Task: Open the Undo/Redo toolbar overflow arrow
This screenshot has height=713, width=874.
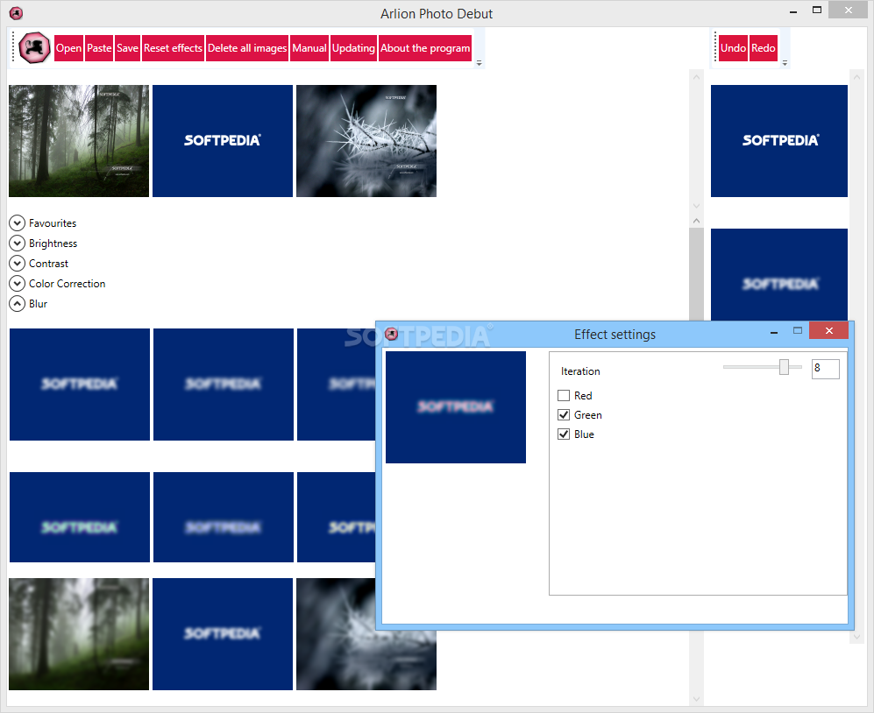Action: coord(785,63)
